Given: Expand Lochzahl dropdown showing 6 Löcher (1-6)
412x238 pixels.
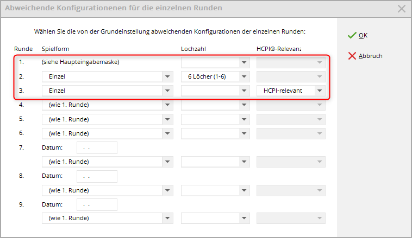Looking at the screenshot, I should point(244,76).
